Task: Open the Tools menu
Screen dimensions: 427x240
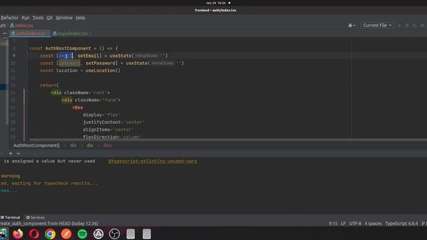Action: pos(38,18)
